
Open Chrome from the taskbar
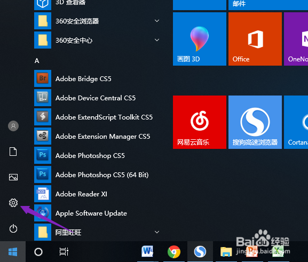174,252
